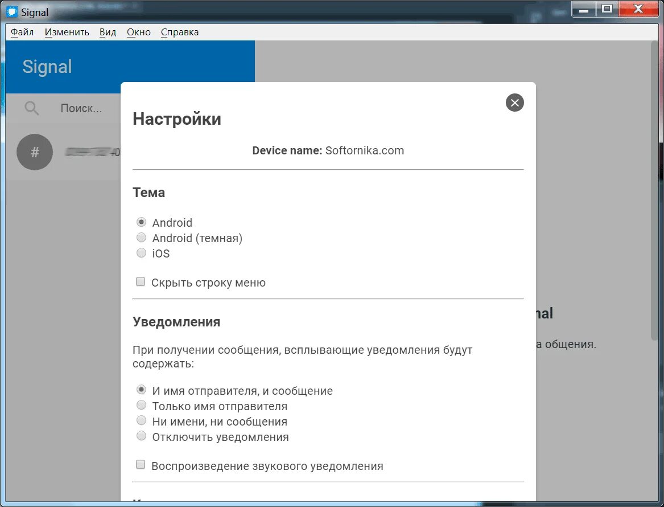The image size is (664, 507).
Task: Minimize the Signal window
Action: (x=584, y=9)
